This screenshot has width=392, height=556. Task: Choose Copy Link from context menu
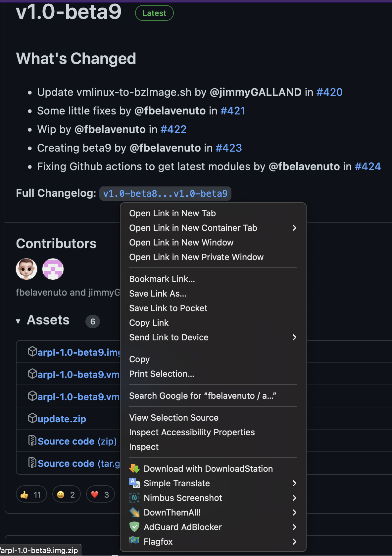[x=149, y=323]
